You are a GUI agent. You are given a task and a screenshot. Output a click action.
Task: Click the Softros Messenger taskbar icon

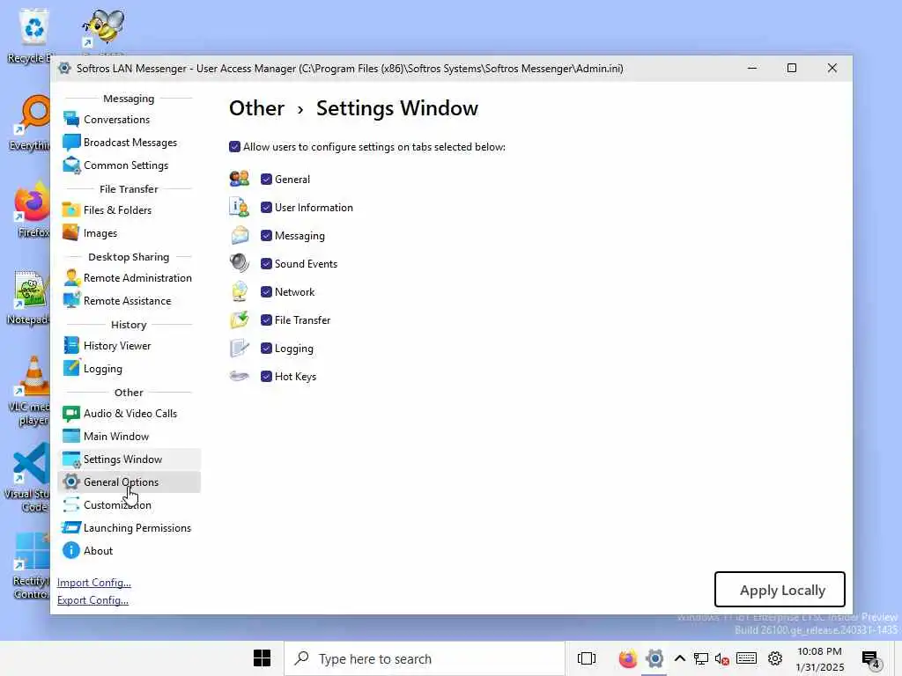coord(654,658)
